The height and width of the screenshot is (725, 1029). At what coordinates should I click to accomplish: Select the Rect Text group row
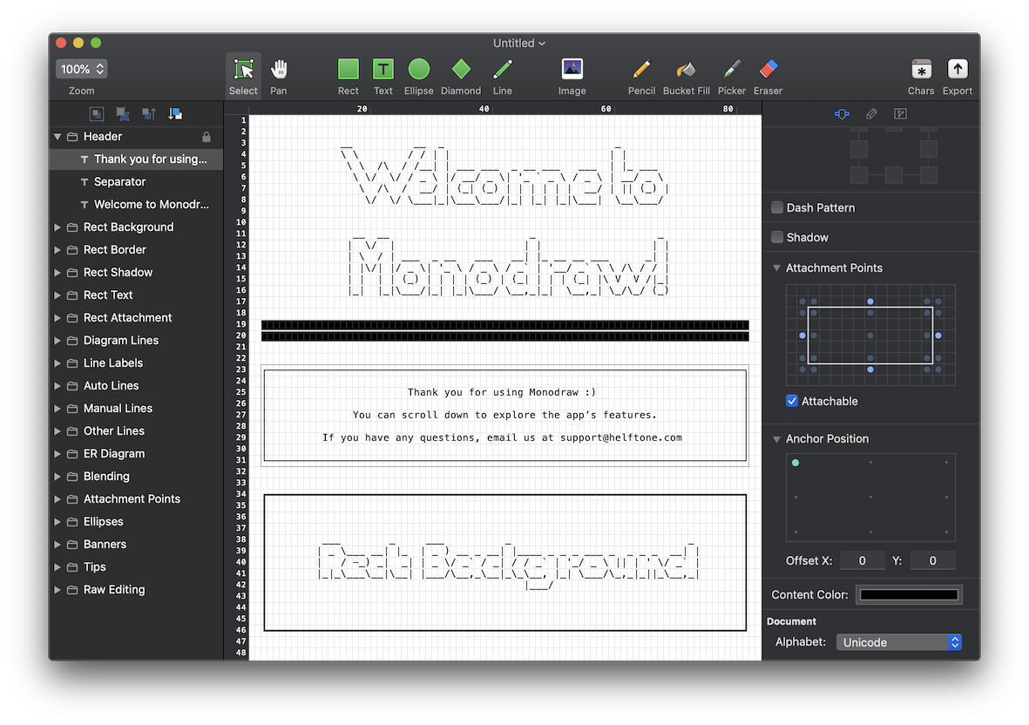click(136, 295)
